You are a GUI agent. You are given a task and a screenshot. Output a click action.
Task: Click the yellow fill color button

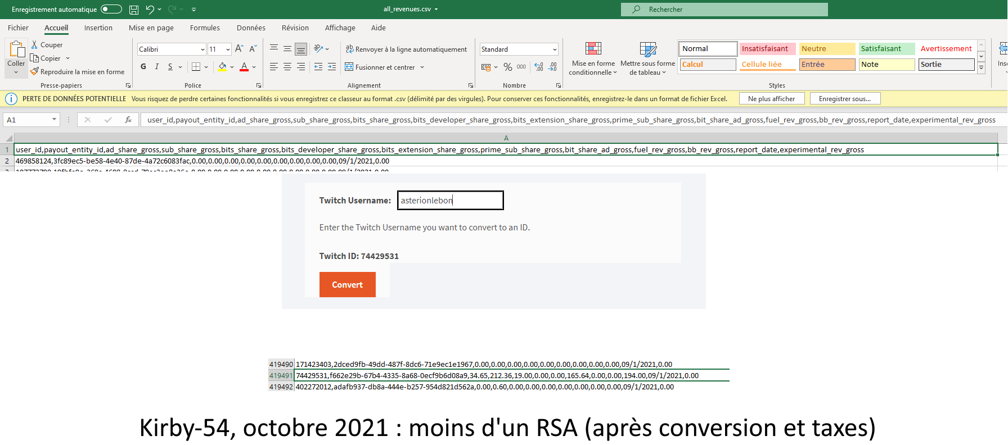coord(222,67)
